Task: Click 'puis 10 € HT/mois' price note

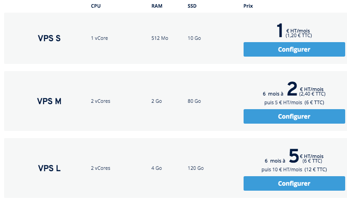Action: click(x=282, y=169)
